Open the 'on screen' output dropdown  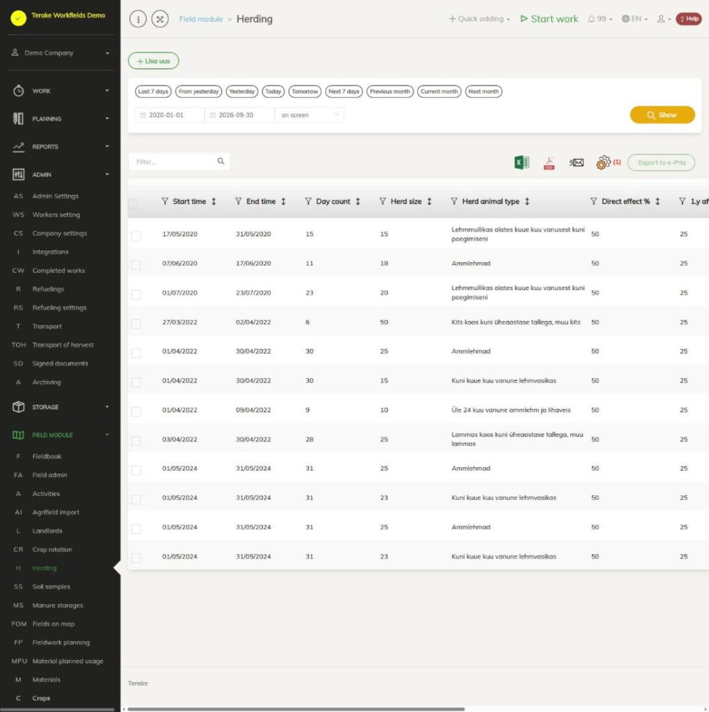(x=310, y=115)
